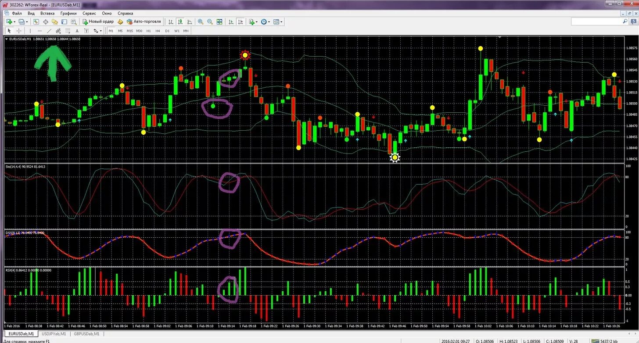Select the equidistant channel tool

coord(58,31)
